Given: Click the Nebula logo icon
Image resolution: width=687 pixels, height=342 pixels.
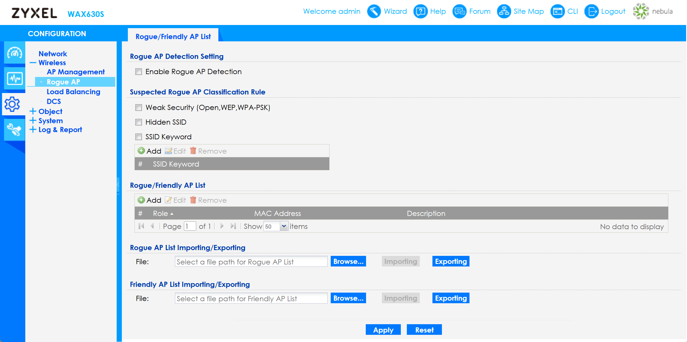Looking at the screenshot, I should pos(641,11).
